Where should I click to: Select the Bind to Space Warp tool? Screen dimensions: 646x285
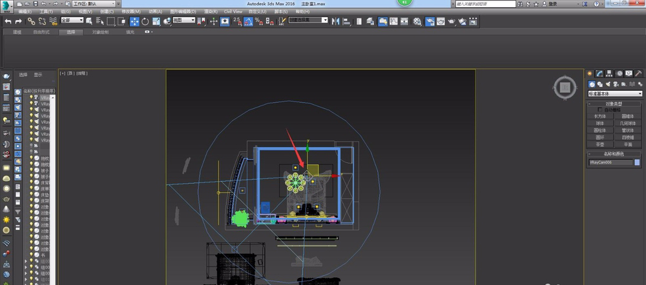(x=53, y=21)
